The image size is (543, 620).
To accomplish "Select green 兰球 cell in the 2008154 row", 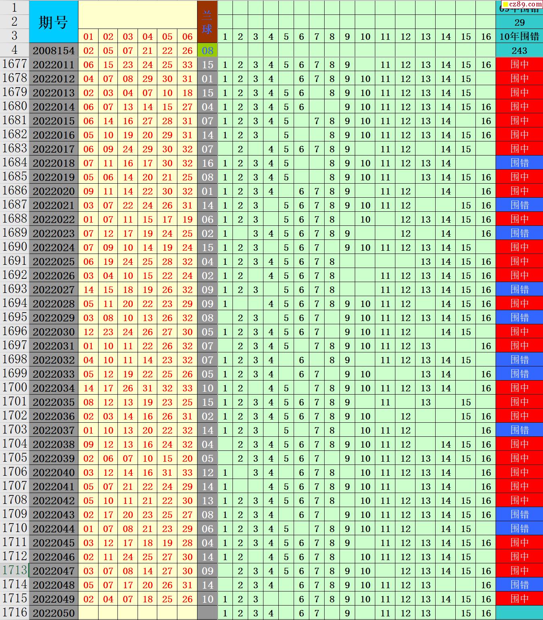I will (x=207, y=51).
